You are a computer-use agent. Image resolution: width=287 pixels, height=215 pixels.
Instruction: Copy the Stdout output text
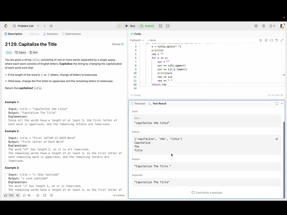[x=277, y=139]
